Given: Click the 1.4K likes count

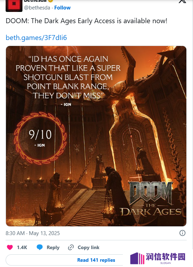Looking at the screenshot, I should point(22,247).
